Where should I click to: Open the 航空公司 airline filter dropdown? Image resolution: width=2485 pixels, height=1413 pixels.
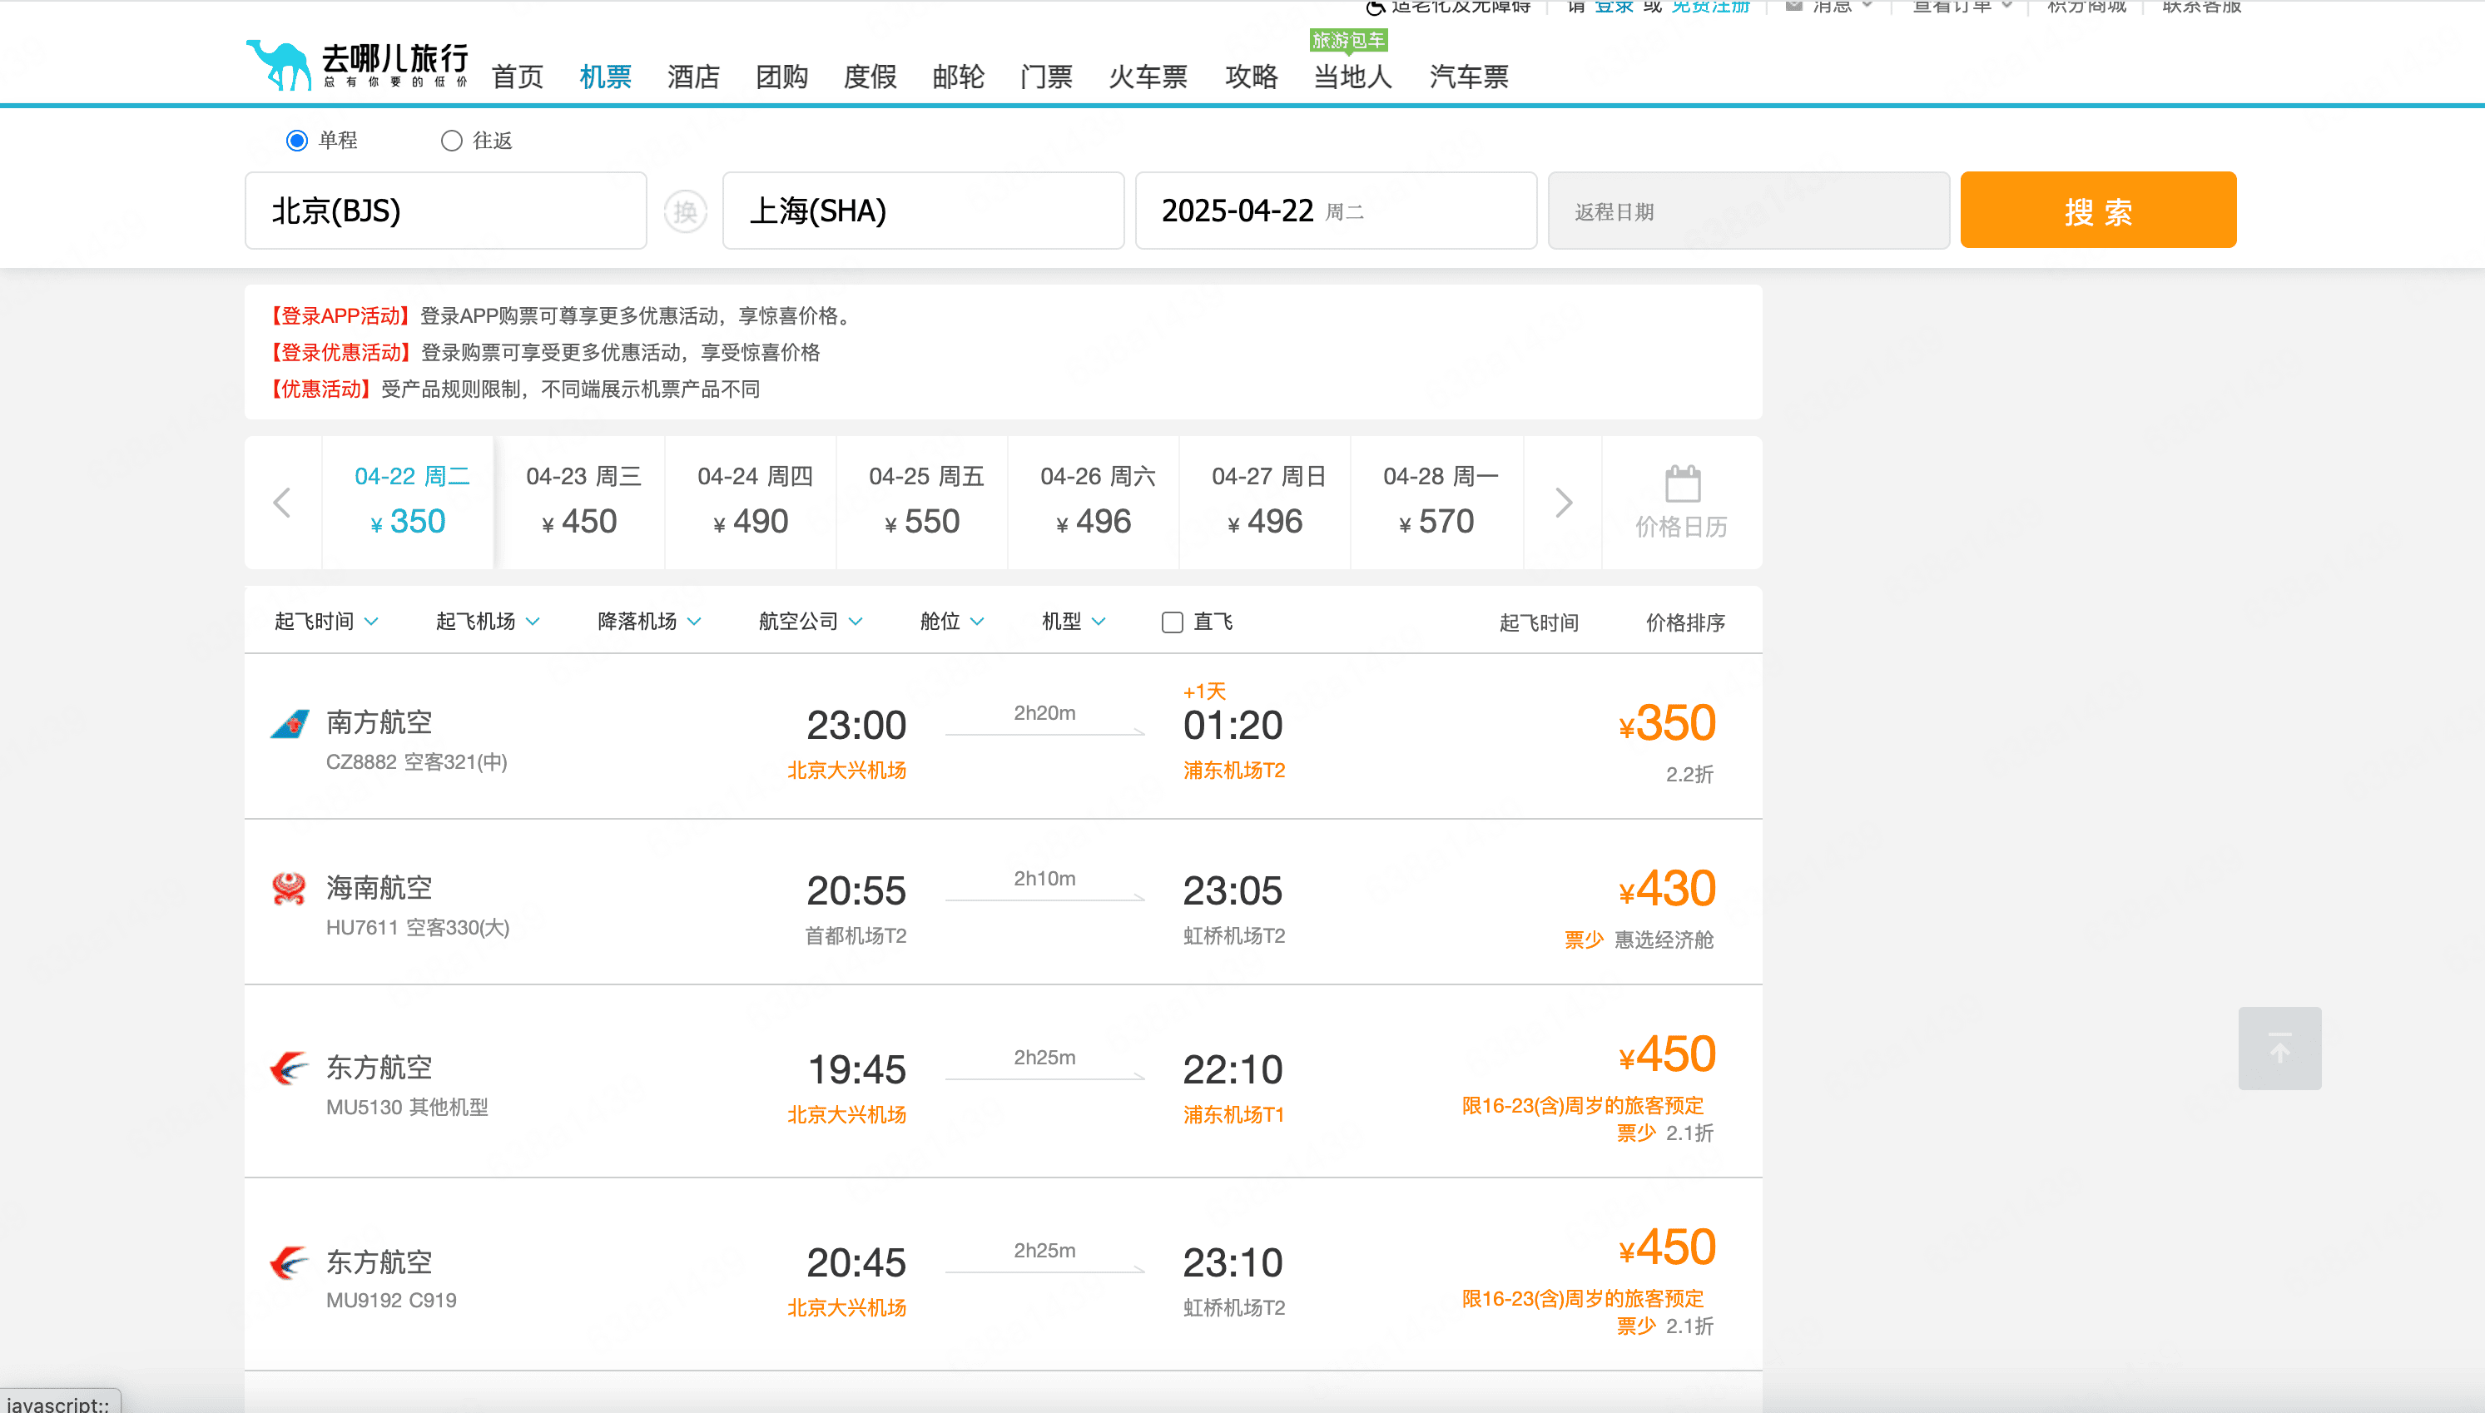click(x=811, y=621)
